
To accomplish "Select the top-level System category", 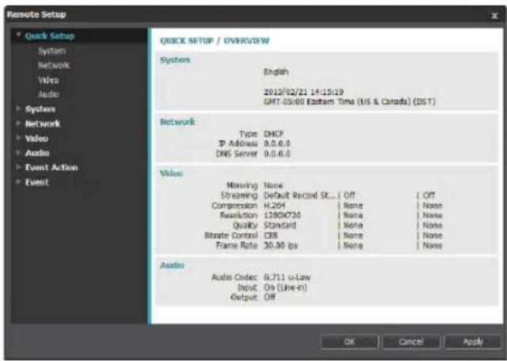I will (x=40, y=109).
